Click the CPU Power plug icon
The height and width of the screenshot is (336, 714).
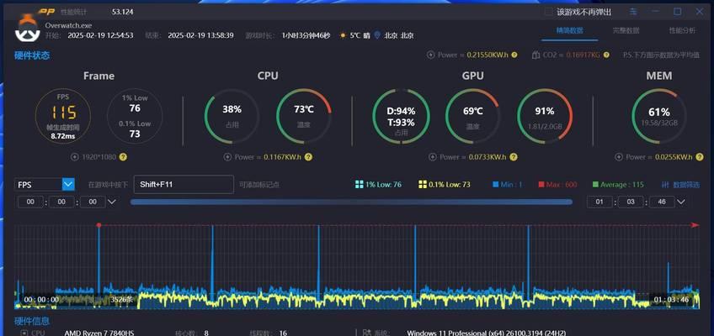click(x=227, y=156)
